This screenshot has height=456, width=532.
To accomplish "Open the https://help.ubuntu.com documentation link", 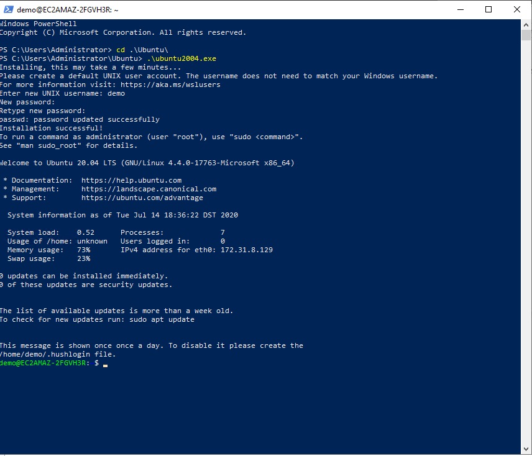I will [131, 180].
